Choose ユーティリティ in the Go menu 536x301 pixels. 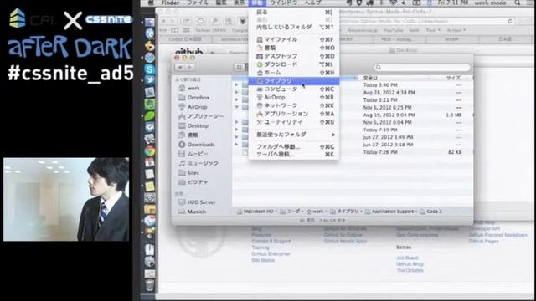[294, 122]
